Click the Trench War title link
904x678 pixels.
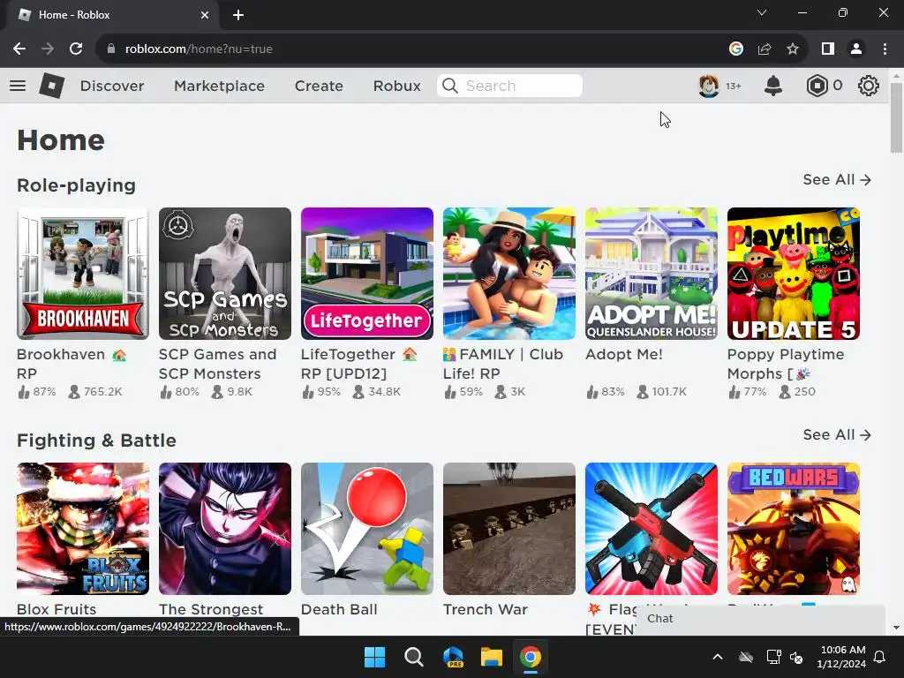(x=485, y=609)
